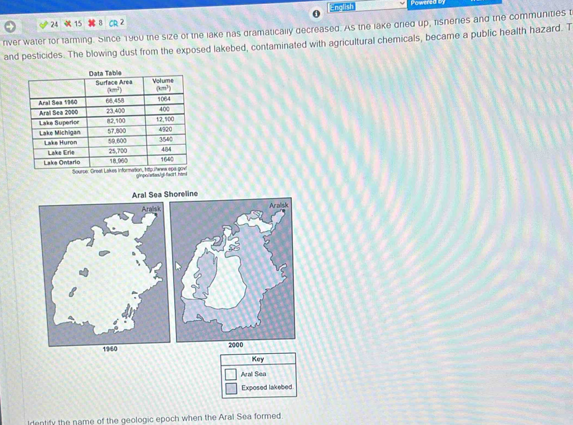Click the Aral Sea Shoreline heading

164,194
